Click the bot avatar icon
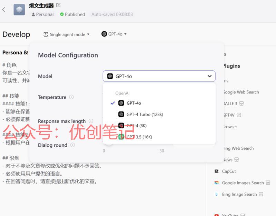276x216 pixels. (19, 10)
